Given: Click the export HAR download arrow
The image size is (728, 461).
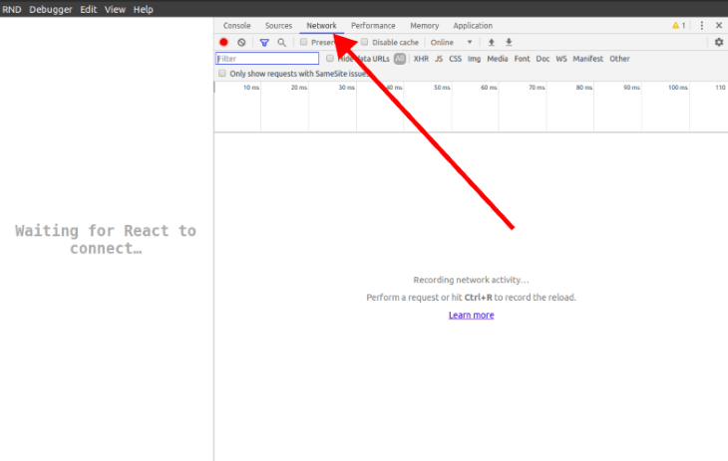Looking at the screenshot, I should [x=509, y=43].
